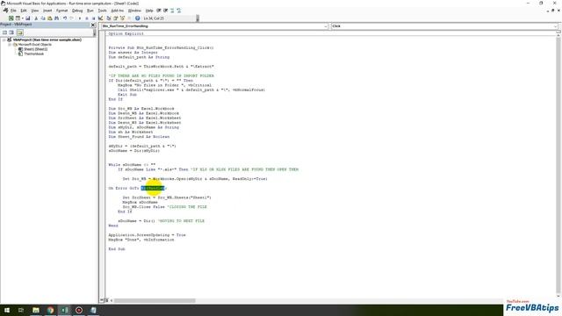This screenshot has height=316, width=562.
Task: Open the Run menu
Action: 90,11
